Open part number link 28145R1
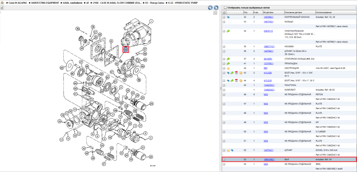The height and width of the screenshot is (172, 357). (268, 59)
